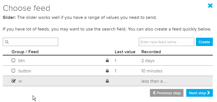Click the lock icon on vr row
Viewport: 217px width, 102px height.
tap(107, 81)
